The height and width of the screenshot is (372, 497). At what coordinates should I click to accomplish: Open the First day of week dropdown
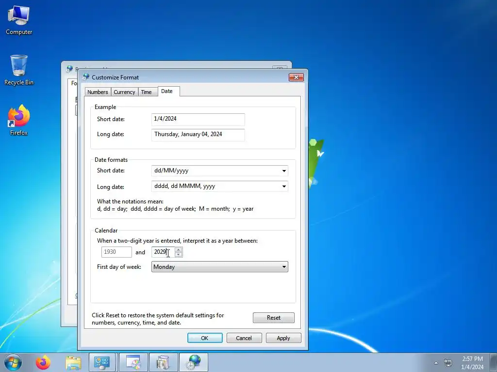(220, 267)
